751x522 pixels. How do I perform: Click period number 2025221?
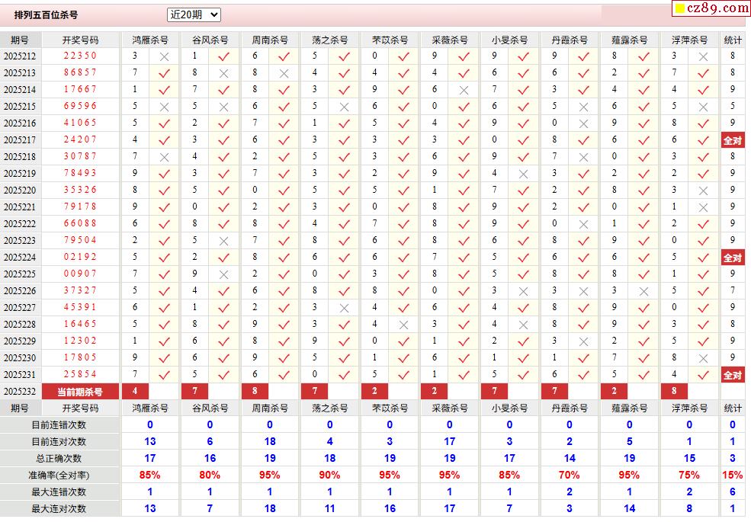coord(20,207)
